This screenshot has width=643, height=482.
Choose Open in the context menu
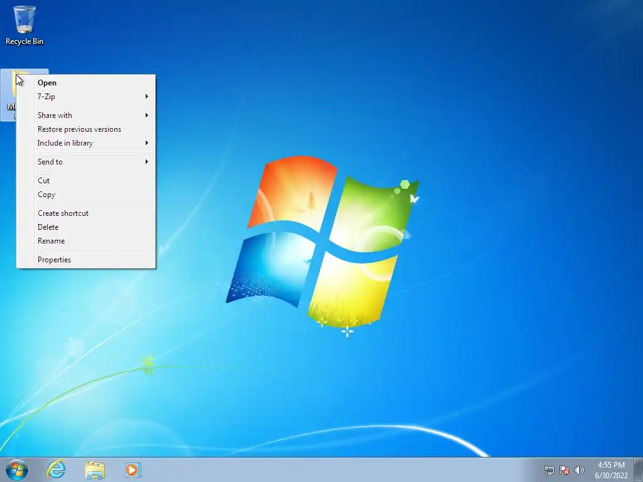tap(85, 83)
